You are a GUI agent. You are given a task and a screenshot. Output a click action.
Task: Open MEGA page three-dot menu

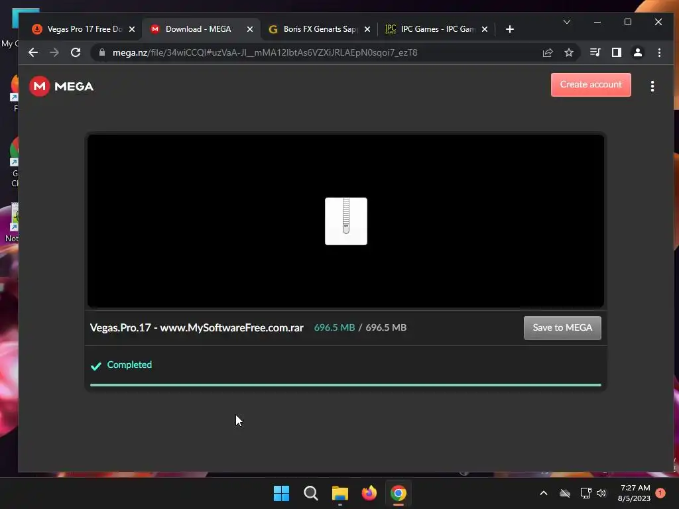tap(652, 86)
